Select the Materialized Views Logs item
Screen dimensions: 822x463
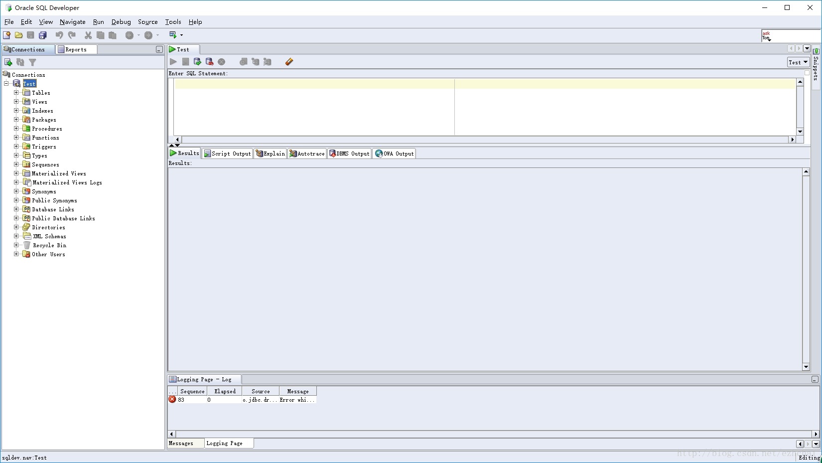pyautogui.click(x=67, y=182)
